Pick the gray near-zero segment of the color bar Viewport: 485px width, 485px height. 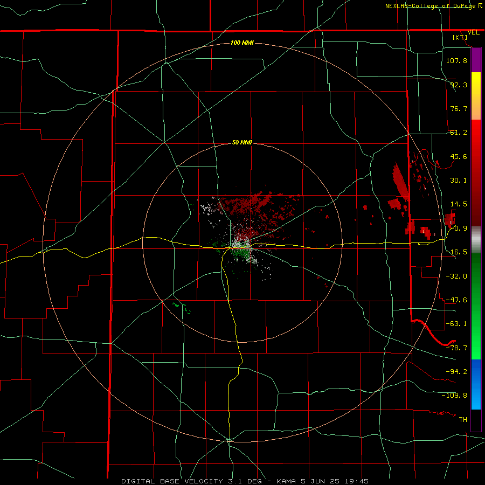click(476, 240)
